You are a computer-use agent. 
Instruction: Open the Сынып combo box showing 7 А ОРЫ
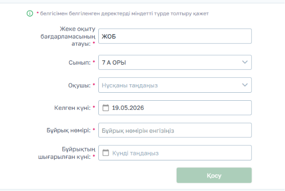175,62
